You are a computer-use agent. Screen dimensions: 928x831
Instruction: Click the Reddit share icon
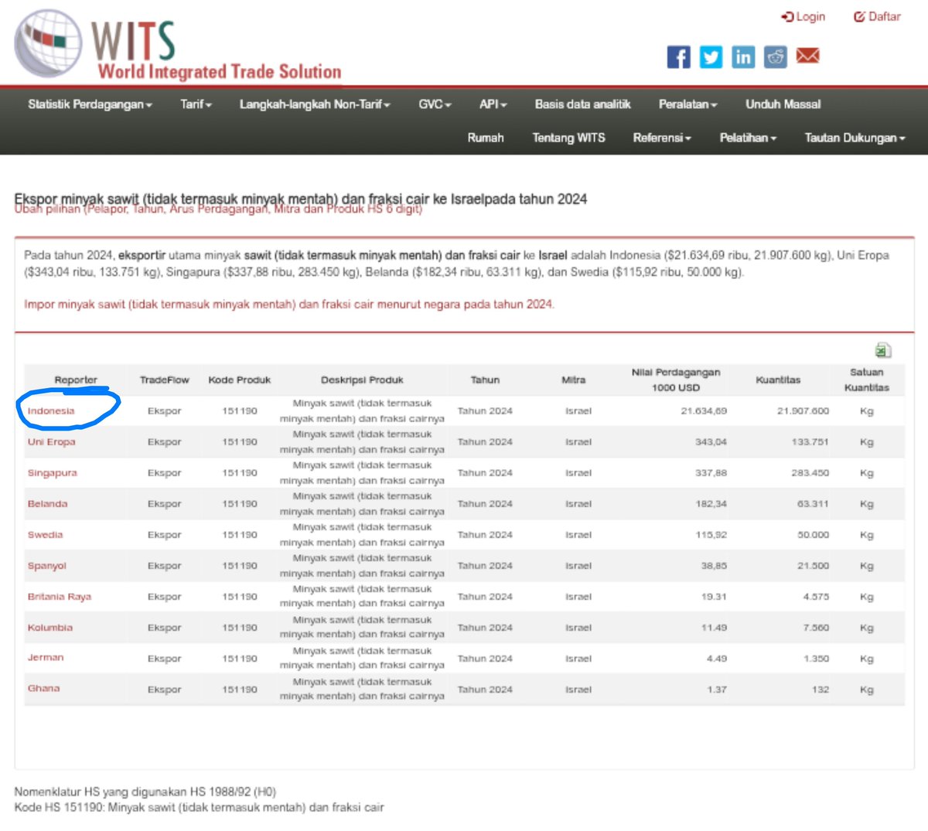tap(775, 56)
